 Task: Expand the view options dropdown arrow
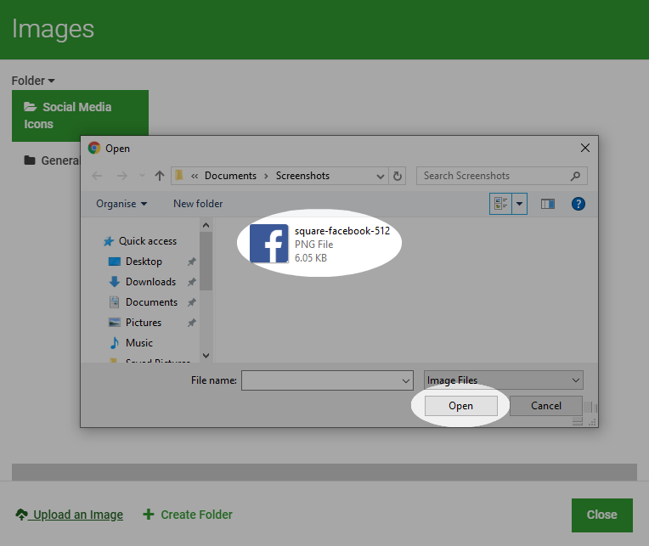tap(519, 204)
